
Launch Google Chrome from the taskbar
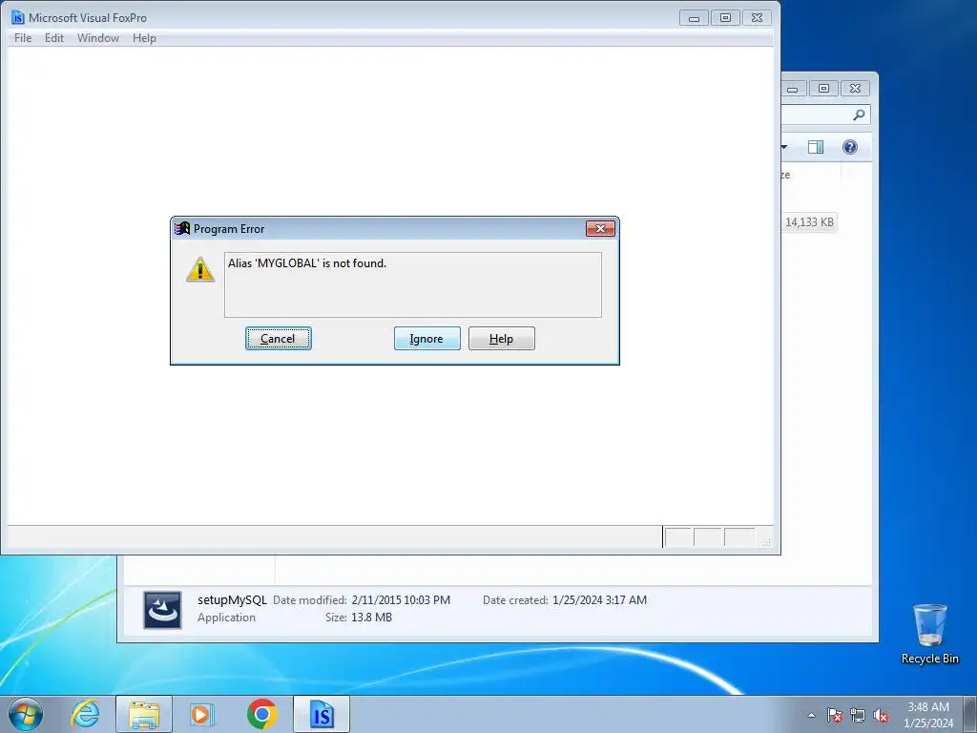[x=261, y=714]
